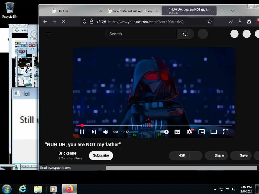
Task: Show site security padlock info
Action: [92, 22]
